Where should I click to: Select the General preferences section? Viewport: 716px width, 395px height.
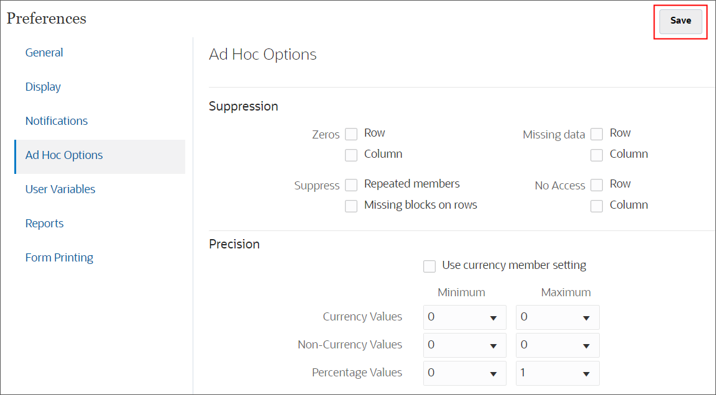tap(44, 52)
